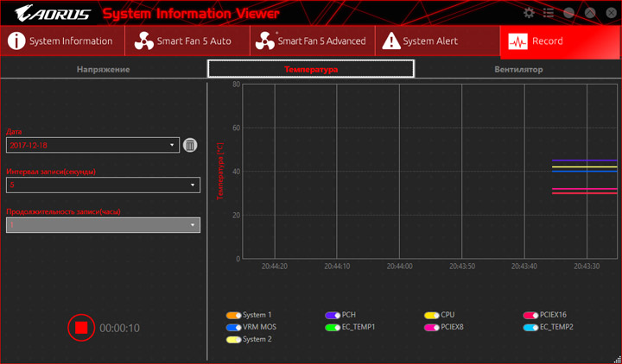Open the Вентилятор sub-tab
The height and width of the screenshot is (364, 622).
click(518, 69)
